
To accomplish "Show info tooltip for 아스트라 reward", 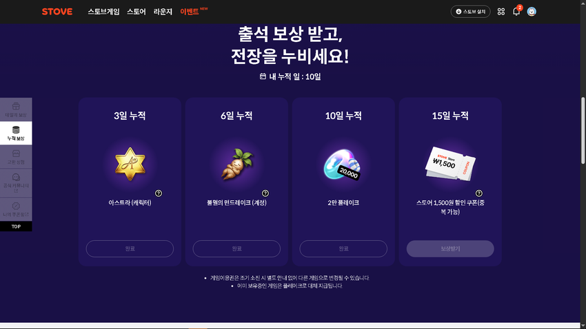I will (x=159, y=193).
